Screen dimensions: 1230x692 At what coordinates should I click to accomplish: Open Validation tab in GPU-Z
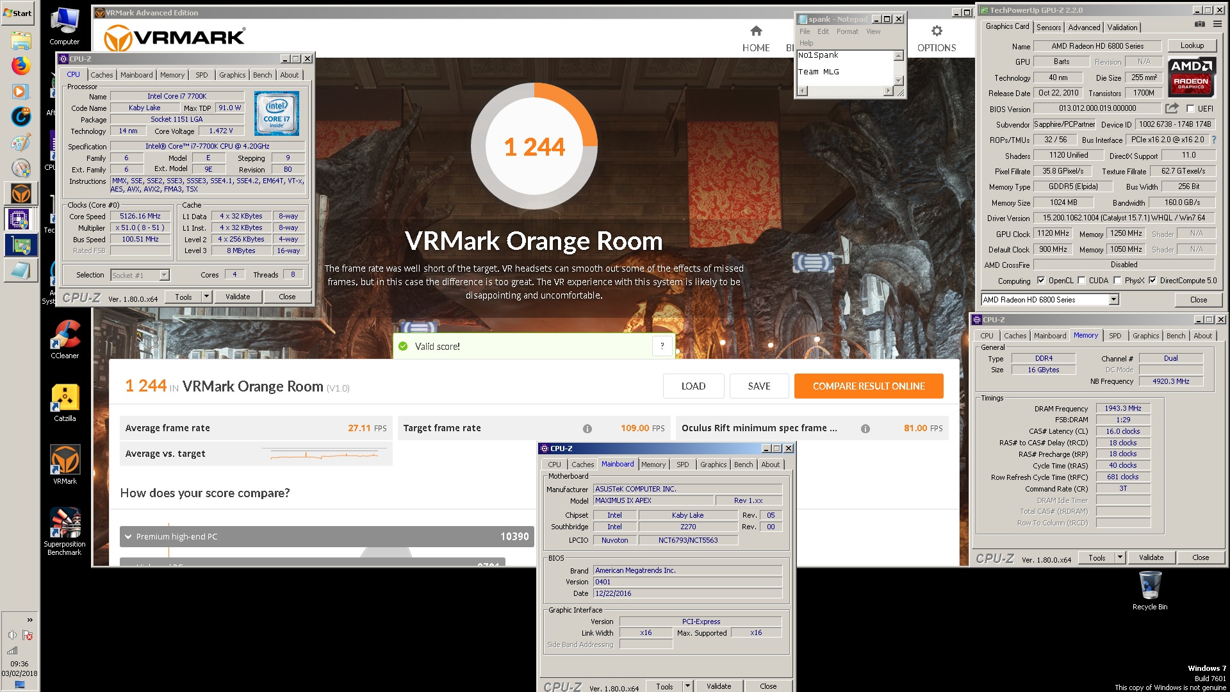click(x=1122, y=28)
